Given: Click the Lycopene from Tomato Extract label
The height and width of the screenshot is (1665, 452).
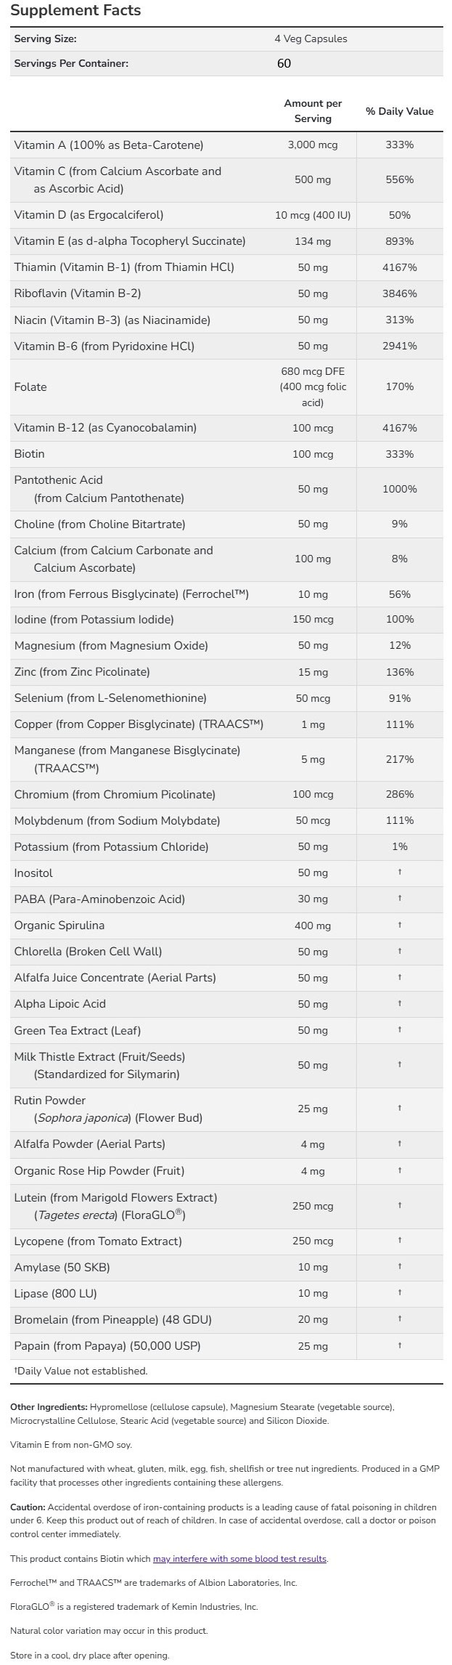Looking at the screenshot, I should tap(98, 1241).
